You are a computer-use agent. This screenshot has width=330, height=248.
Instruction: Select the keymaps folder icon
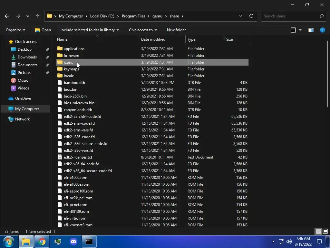pyautogui.click(x=60, y=69)
